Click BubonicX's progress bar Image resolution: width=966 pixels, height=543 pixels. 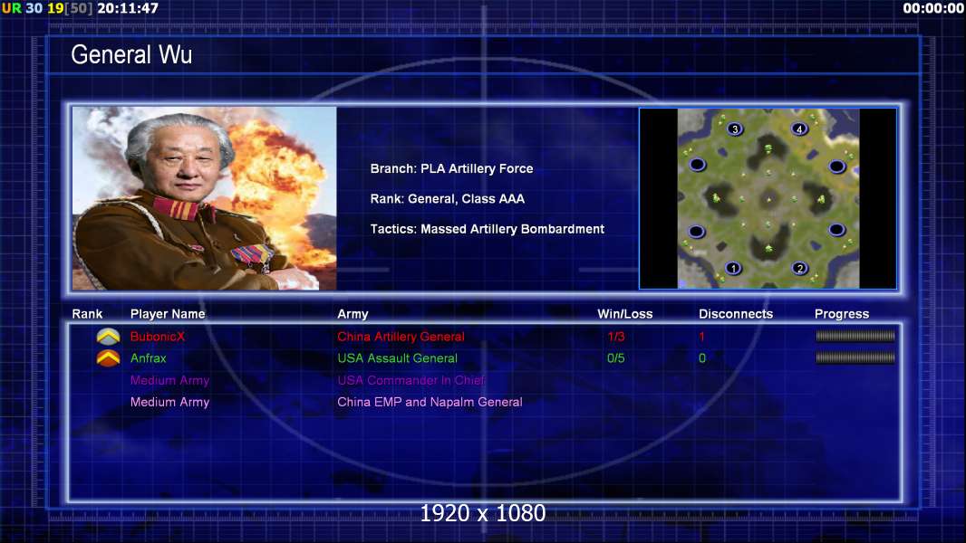click(855, 336)
